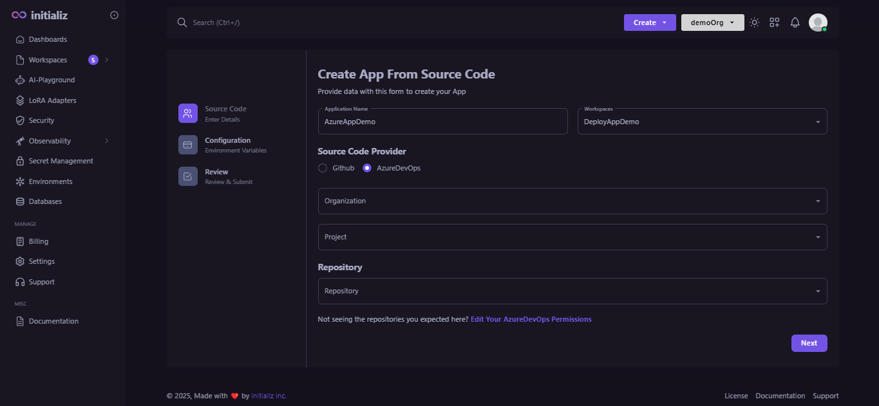Open the Support footer link
This screenshot has height=406, width=879.
click(x=826, y=396)
